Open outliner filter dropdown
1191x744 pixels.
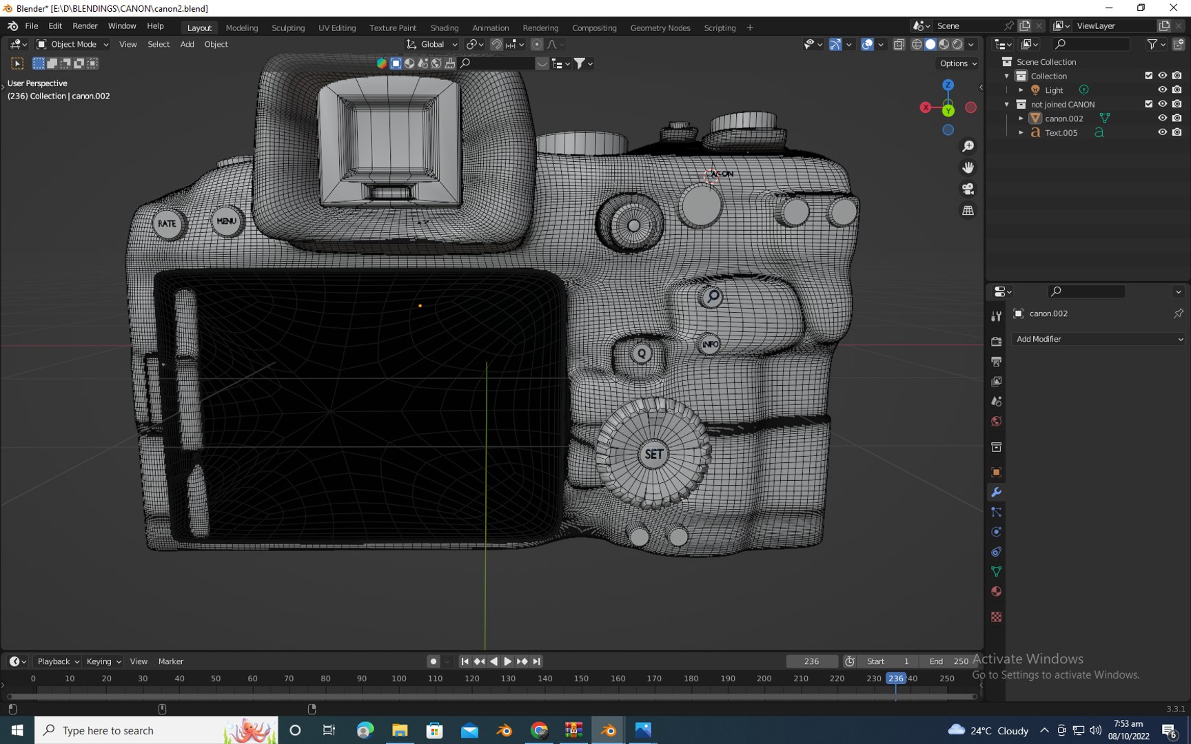[1156, 44]
